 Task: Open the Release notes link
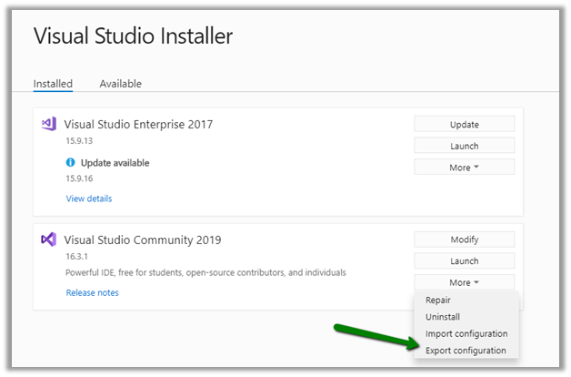92,292
